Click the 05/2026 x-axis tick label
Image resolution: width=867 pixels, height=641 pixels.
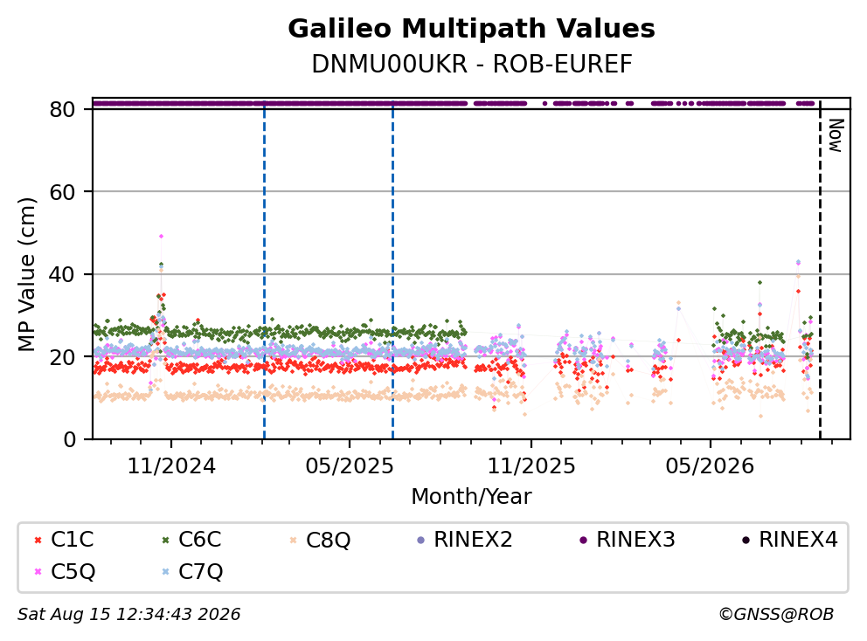[710, 466]
